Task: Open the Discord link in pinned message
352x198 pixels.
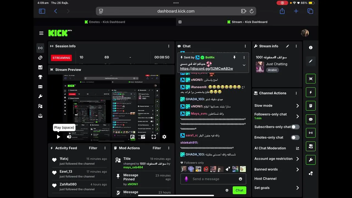Action: coord(207,68)
